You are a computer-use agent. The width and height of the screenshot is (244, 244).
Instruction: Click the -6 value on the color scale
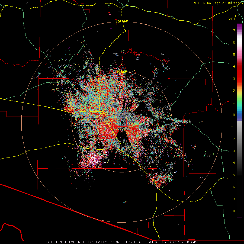[x=233, y=187]
